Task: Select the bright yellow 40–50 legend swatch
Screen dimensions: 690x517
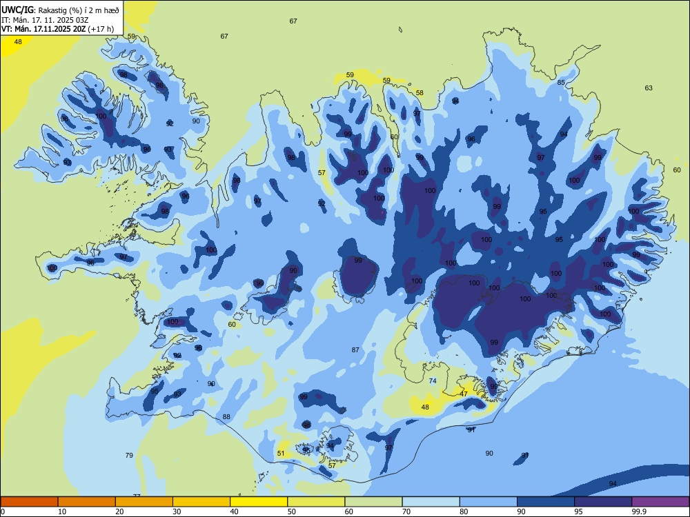Action: [259, 502]
